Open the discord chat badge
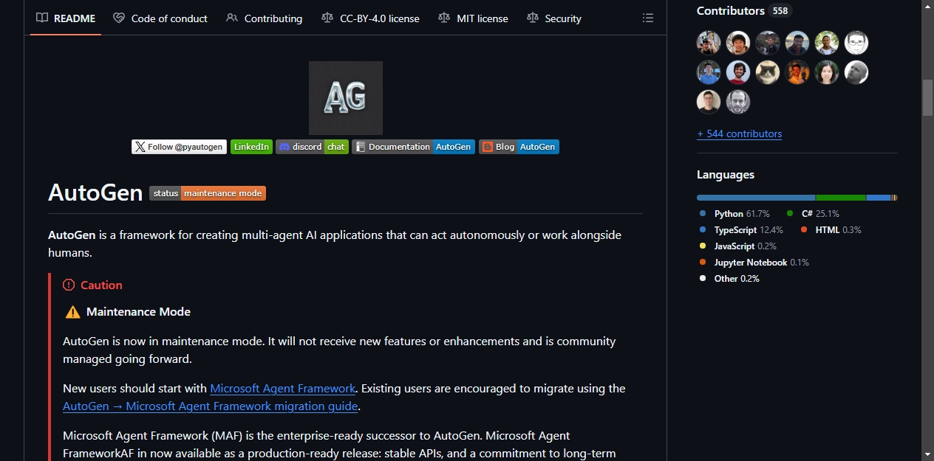934x461 pixels. (x=312, y=147)
